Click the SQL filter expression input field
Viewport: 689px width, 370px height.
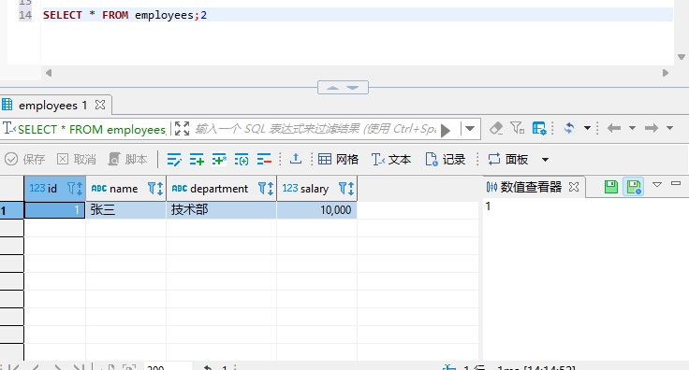pos(315,129)
